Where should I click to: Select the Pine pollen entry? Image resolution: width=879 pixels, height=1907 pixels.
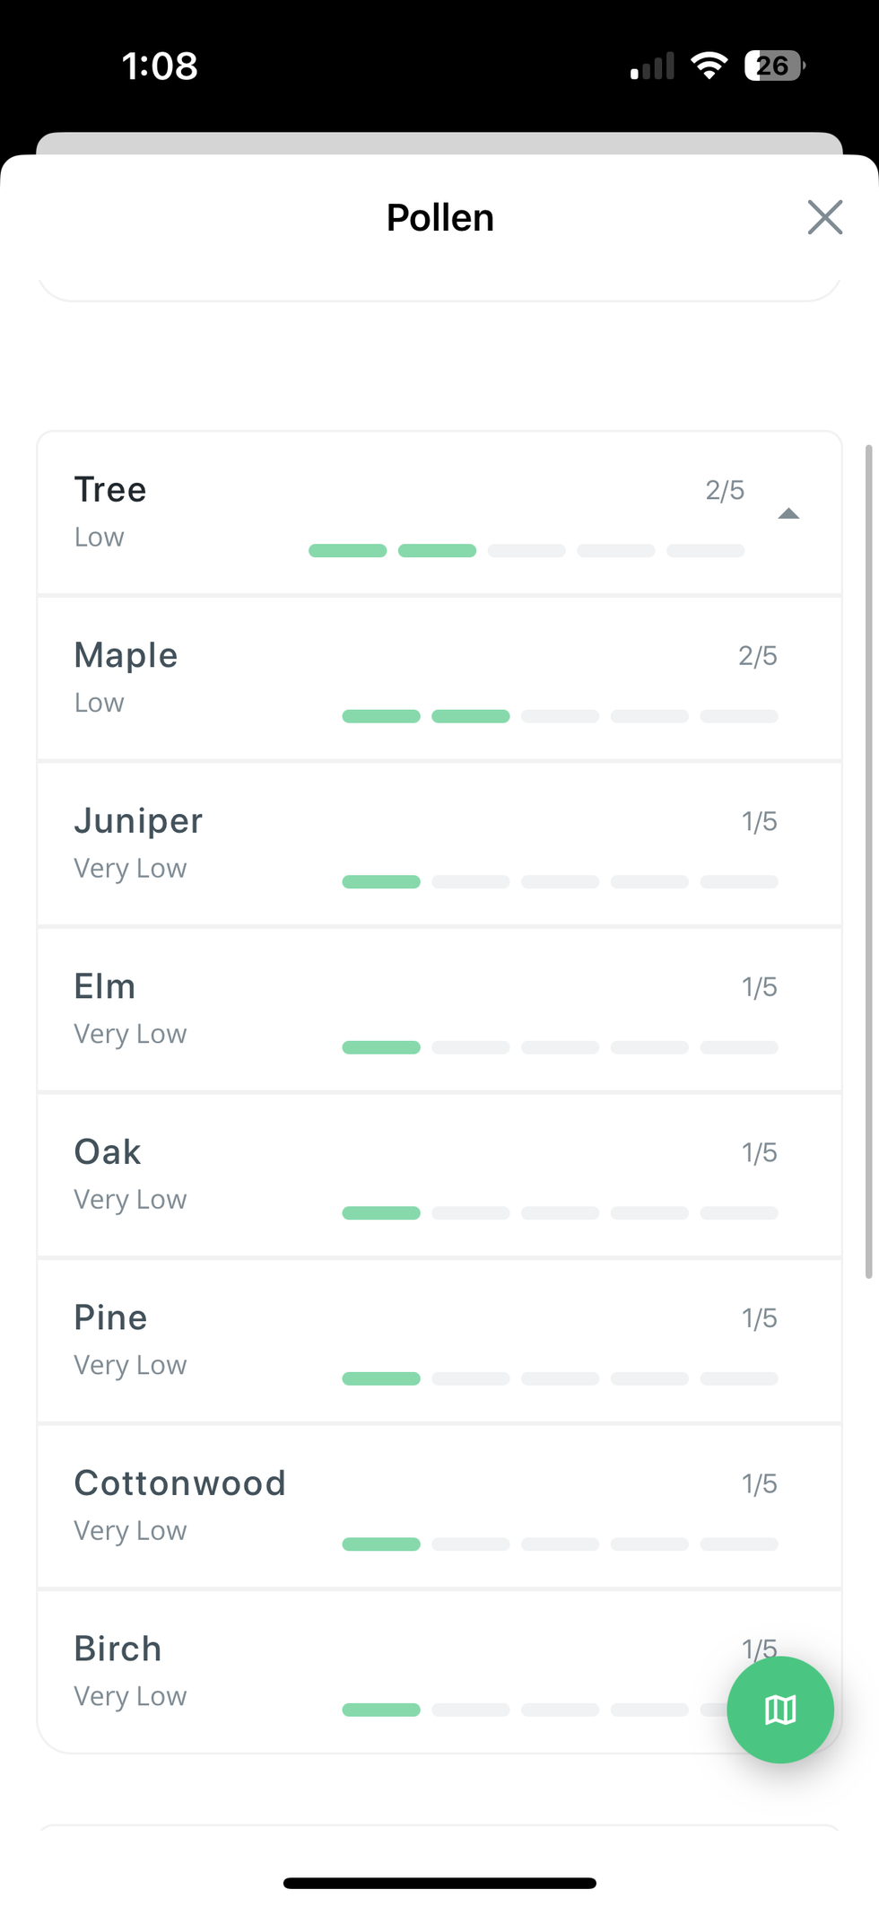pyautogui.click(x=439, y=1341)
